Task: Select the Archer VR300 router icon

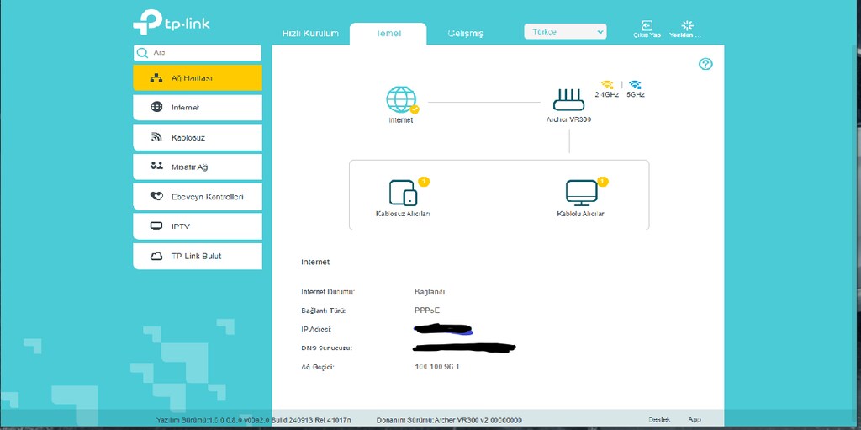Action: (x=568, y=100)
